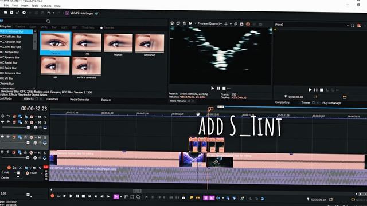
Task: Pause the Video Preview playback
Action: 218,88
